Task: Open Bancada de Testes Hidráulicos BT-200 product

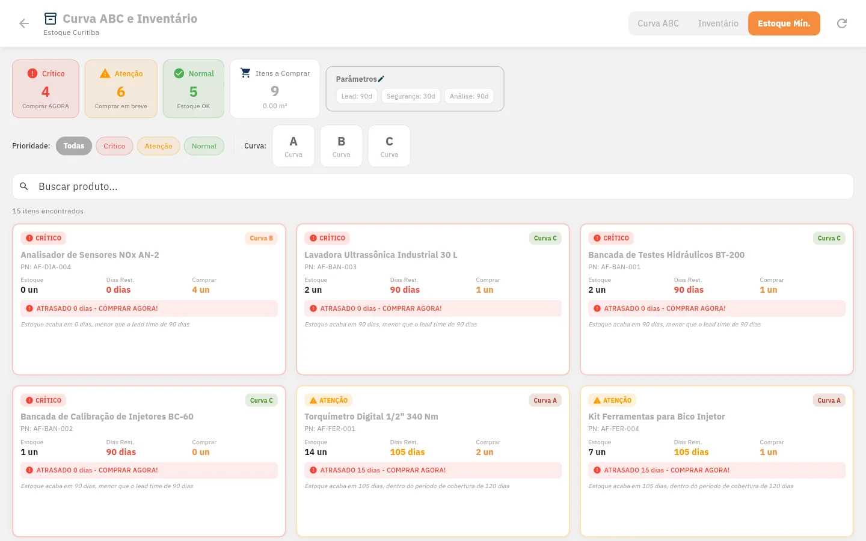Action: pyautogui.click(x=717, y=299)
